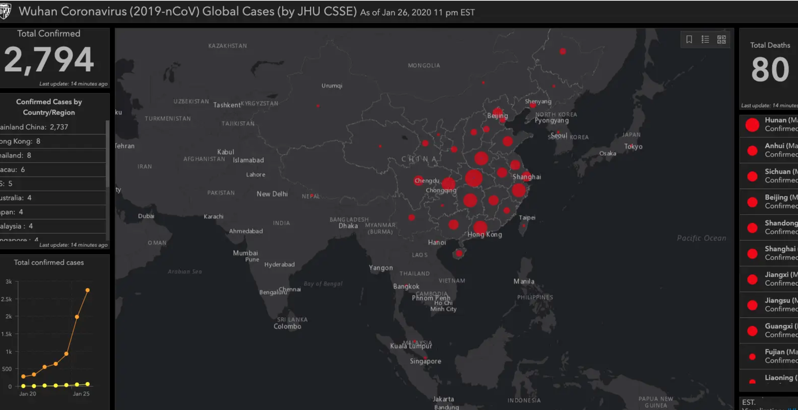The image size is (798, 410).
Task: Click the JHU shield logo in header
Action: pyautogui.click(x=6, y=12)
